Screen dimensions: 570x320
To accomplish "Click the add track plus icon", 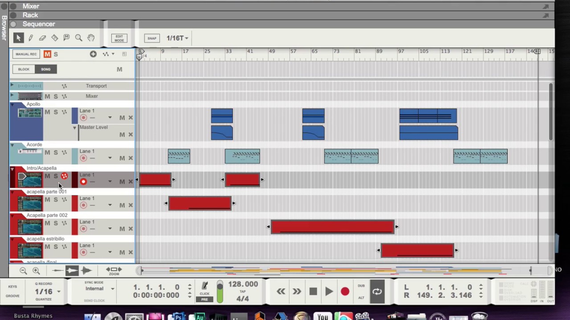I will [x=93, y=54].
